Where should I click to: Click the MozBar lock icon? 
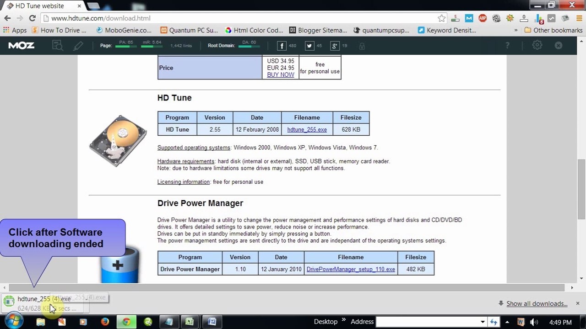pyautogui.click(x=362, y=46)
